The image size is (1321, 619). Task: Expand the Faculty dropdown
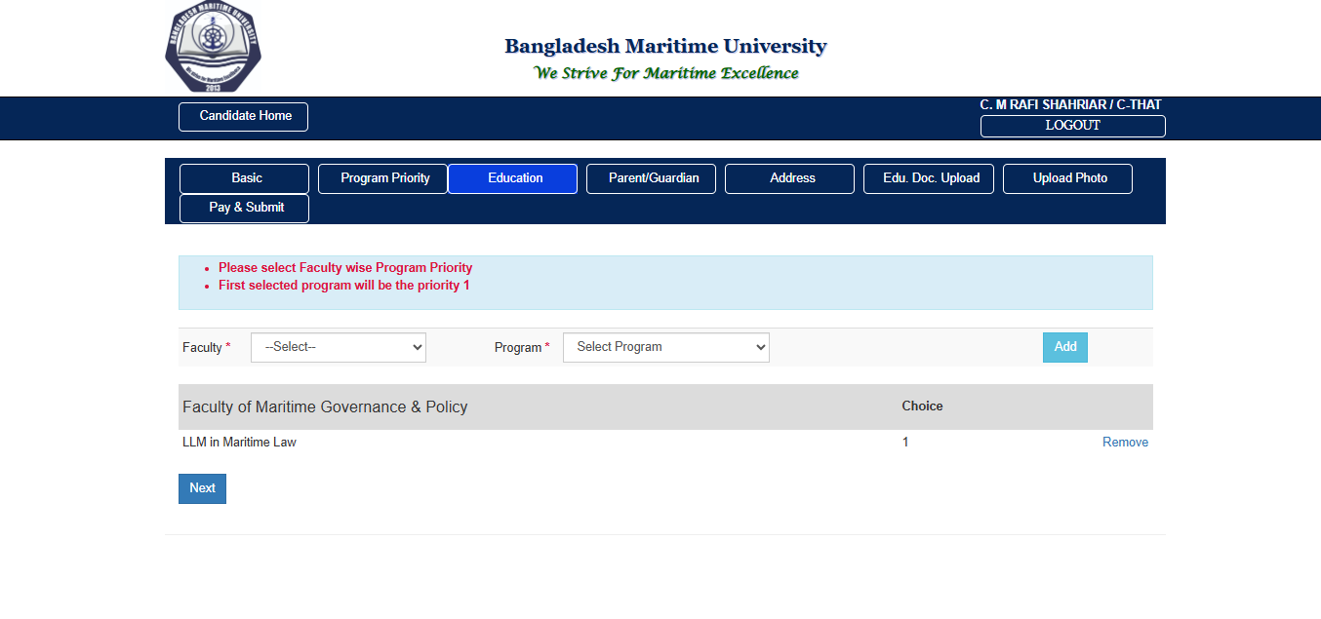coord(339,347)
